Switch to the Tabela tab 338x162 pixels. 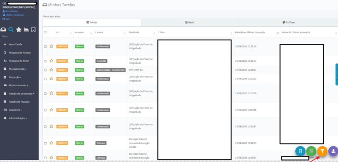(x=92, y=22)
